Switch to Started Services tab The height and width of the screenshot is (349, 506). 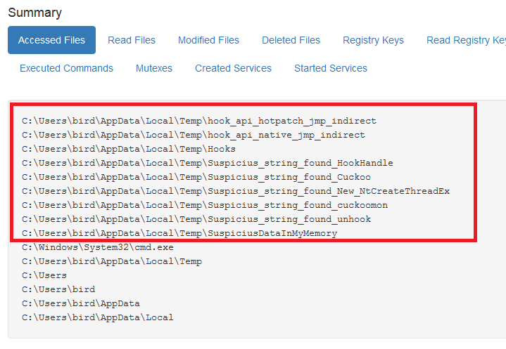click(331, 68)
